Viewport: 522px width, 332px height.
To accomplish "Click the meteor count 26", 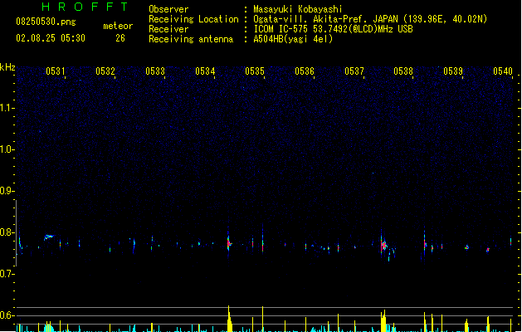I will [120, 38].
